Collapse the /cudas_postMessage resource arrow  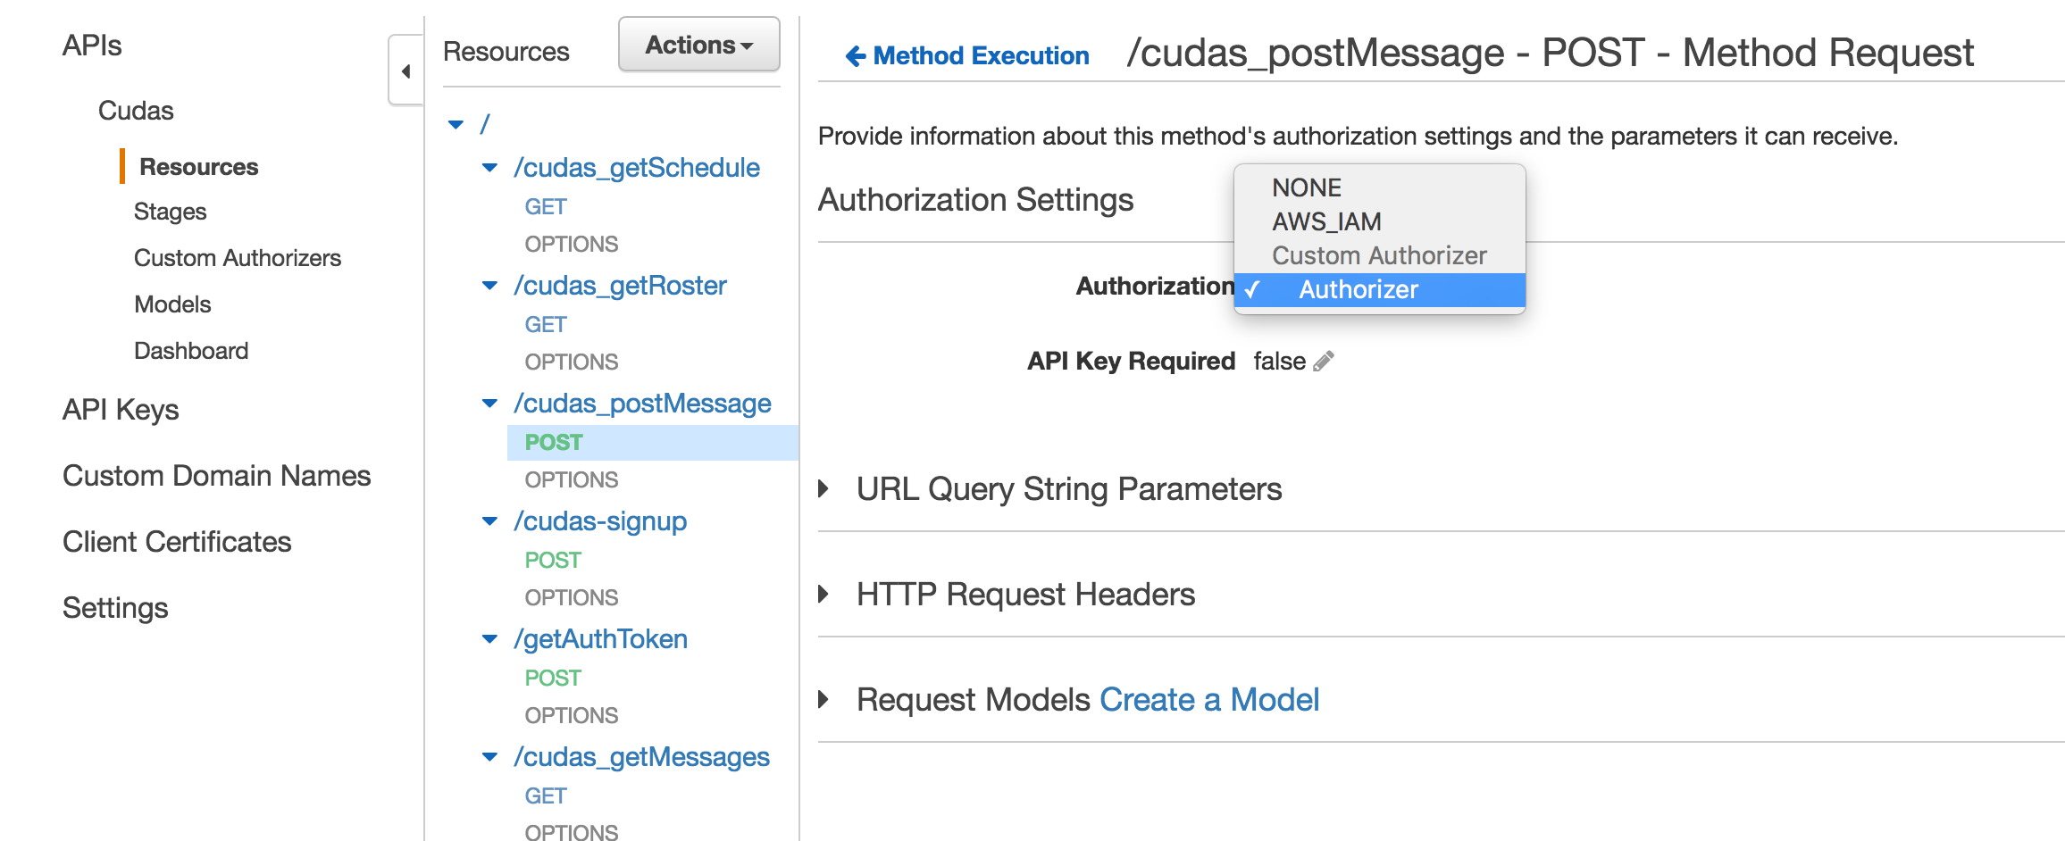pos(489,403)
